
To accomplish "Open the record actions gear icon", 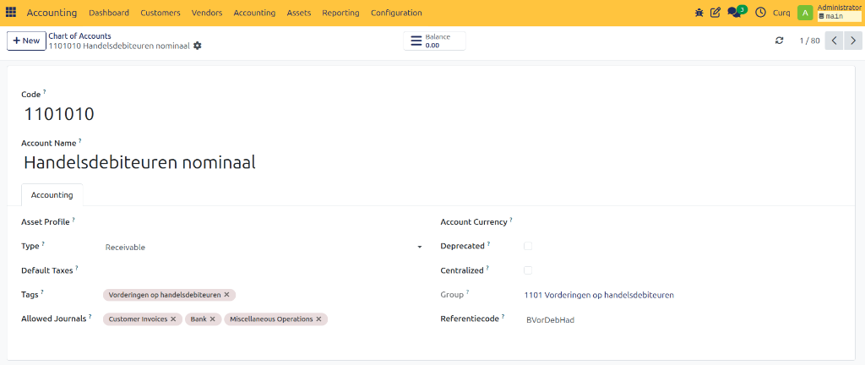I will (198, 46).
